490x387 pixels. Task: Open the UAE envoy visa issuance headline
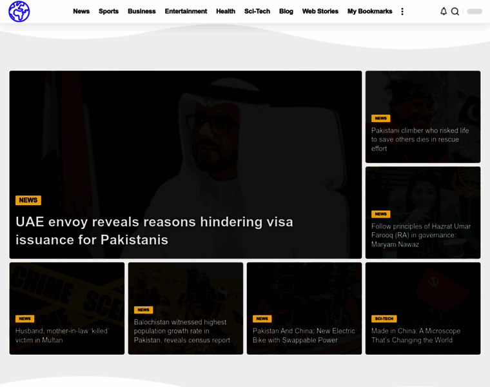click(x=154, y=231)
